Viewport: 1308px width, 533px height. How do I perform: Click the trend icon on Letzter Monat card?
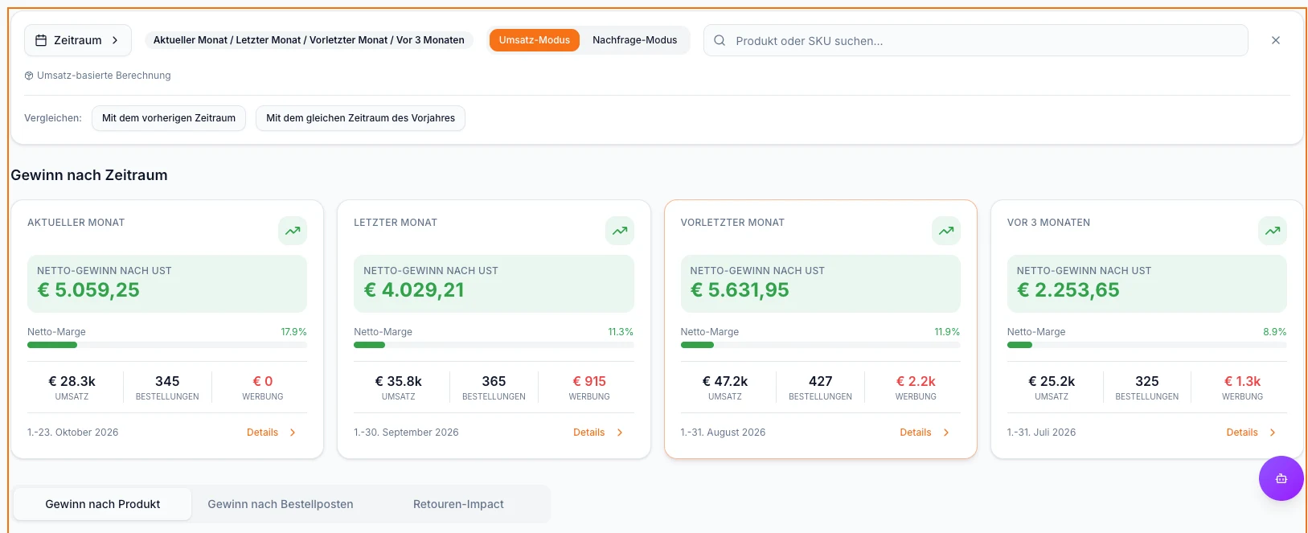point(620,231)
